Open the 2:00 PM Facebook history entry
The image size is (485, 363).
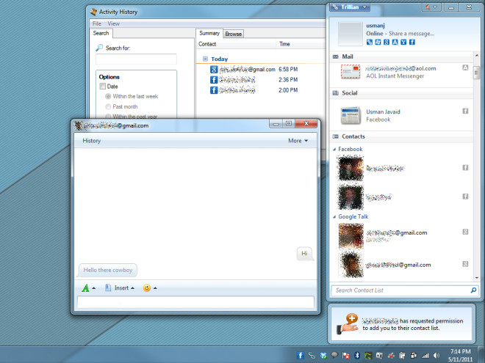pyautogui.click(x=254, y=90)
